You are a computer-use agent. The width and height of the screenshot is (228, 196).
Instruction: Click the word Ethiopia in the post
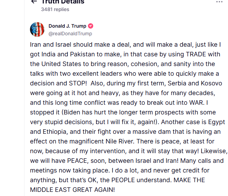55,132
